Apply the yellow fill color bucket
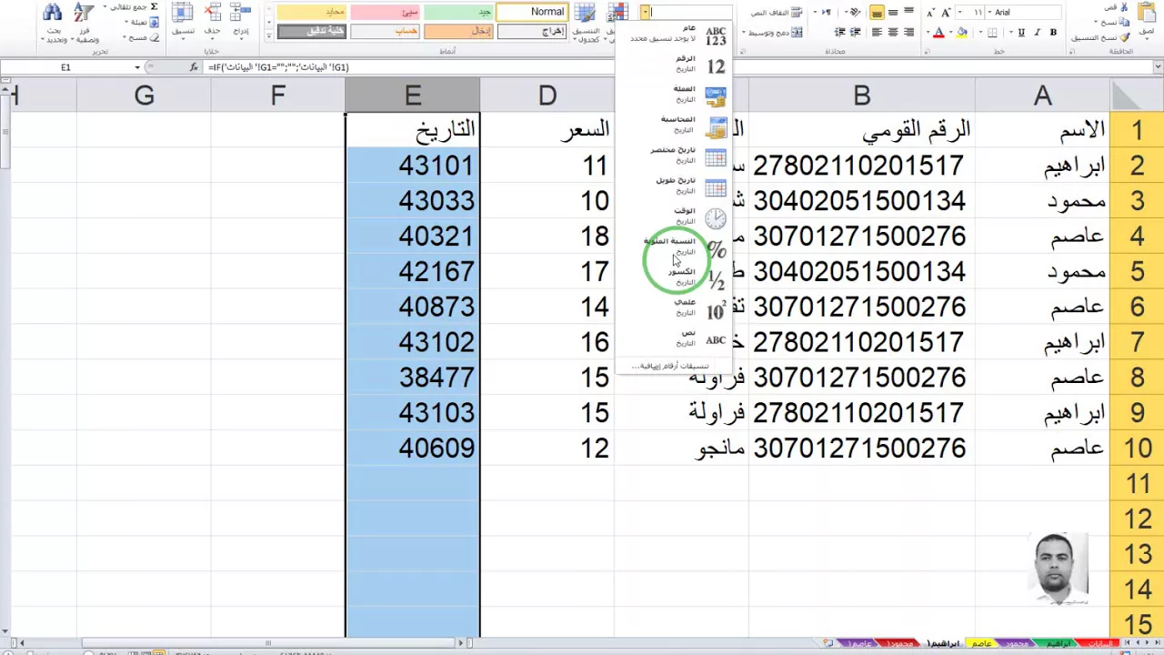The height and width of the screenshot is (655, 1164). pyautogui.click(x=962, y=33)
